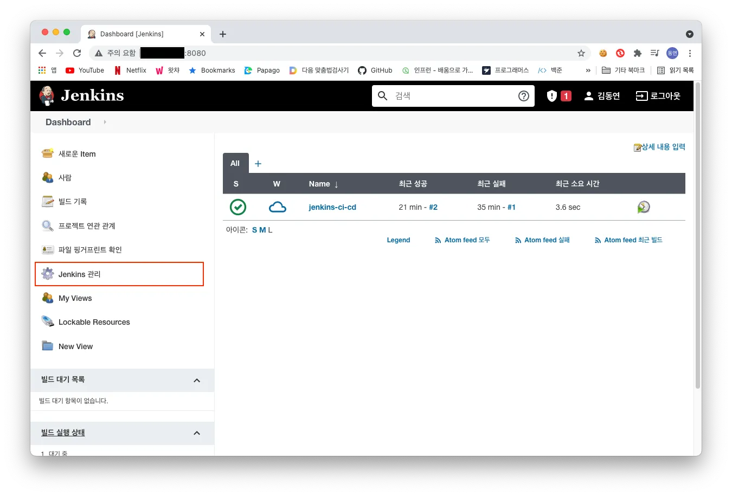Open Atom feed 모두 link
Image resolution: width=732 pixels, height=496 pixels.
(463, 240)
